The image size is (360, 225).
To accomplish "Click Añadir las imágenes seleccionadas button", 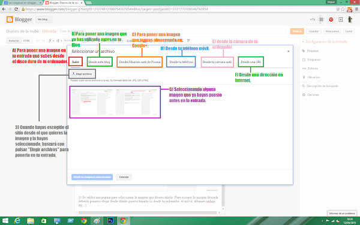I will [x=92, y=177].
